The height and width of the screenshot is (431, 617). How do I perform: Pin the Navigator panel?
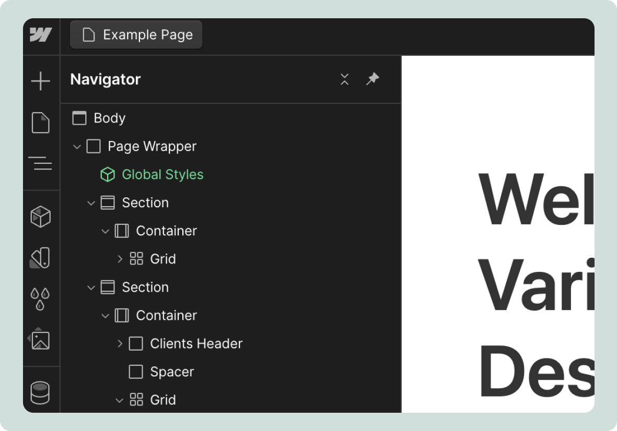372,79
